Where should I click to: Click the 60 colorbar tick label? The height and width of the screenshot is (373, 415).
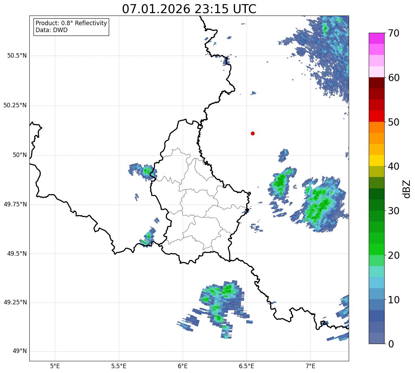coord(393,78)
